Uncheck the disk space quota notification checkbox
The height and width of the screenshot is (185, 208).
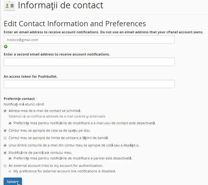(5, 130)
